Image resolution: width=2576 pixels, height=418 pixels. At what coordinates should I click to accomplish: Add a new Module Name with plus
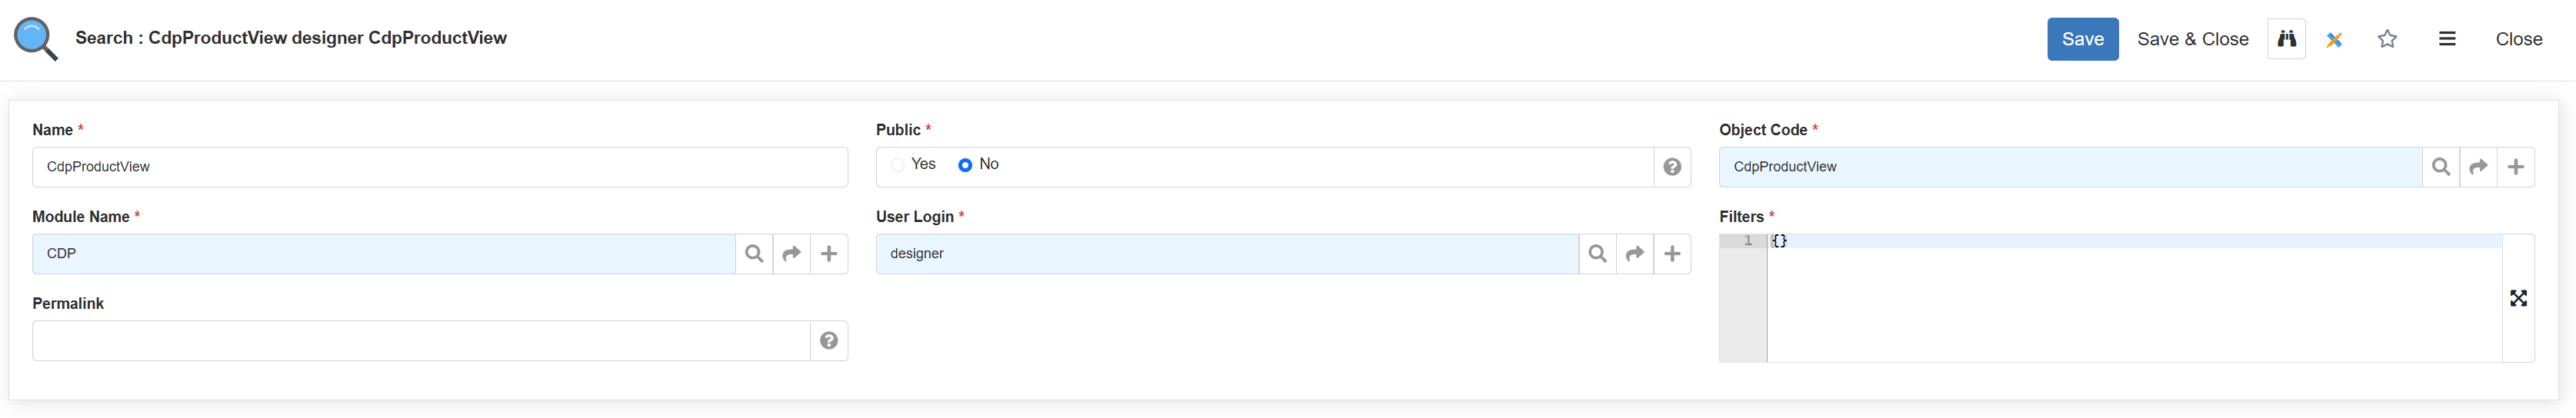click(829, 254)
